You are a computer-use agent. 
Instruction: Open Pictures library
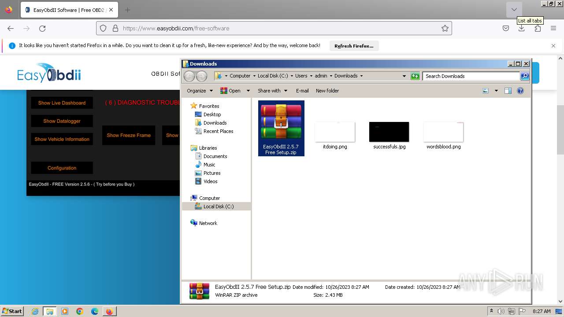[212, 173]
